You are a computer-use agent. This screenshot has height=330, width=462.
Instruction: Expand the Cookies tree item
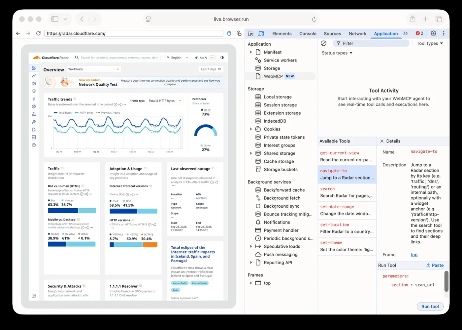[251, 129]
